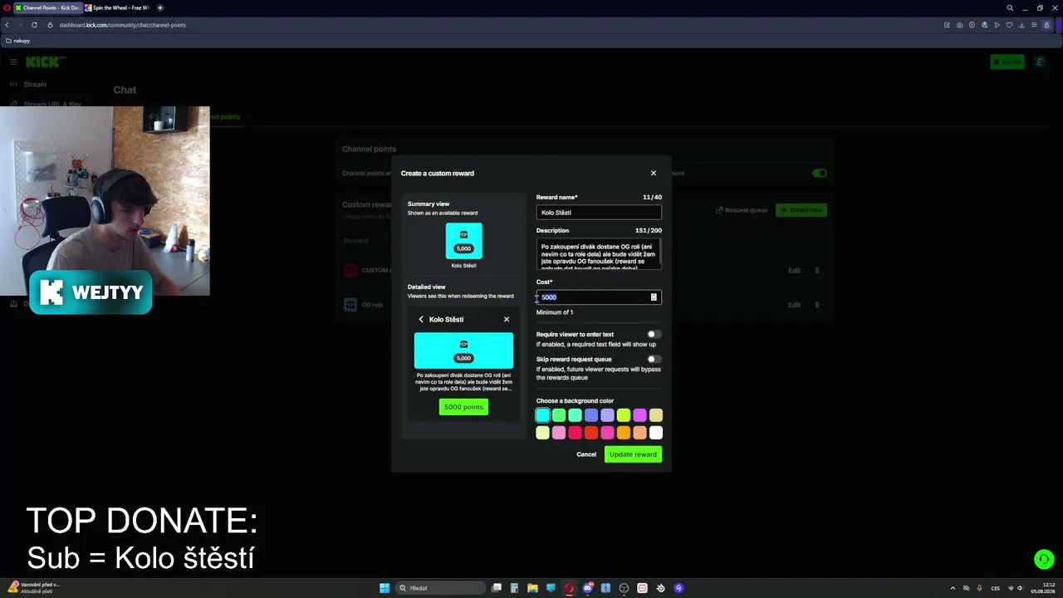Select the blue background color swatch

(x=591, y=415)
